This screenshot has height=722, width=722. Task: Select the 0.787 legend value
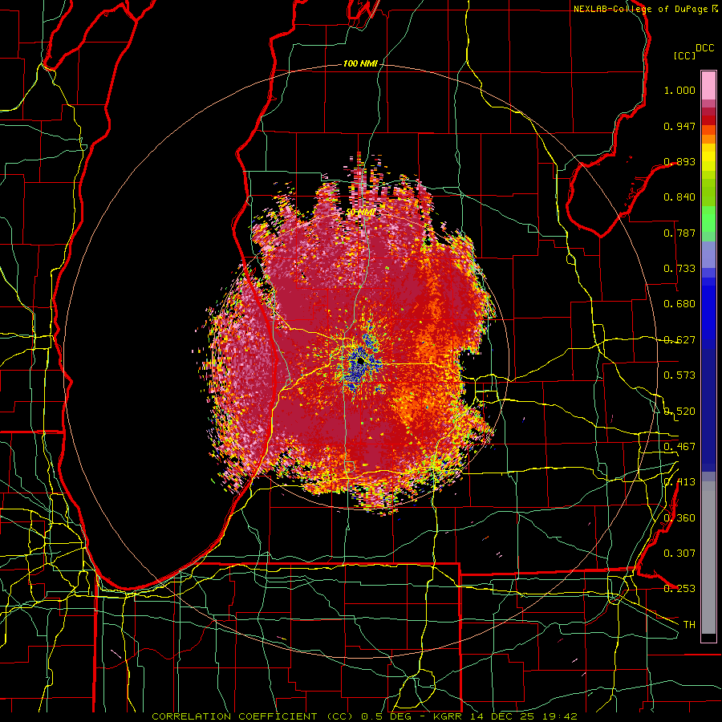679,233
